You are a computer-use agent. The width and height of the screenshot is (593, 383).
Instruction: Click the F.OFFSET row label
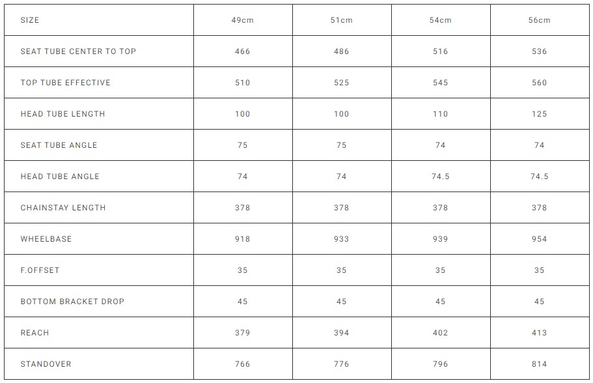[x=40, y=270]
